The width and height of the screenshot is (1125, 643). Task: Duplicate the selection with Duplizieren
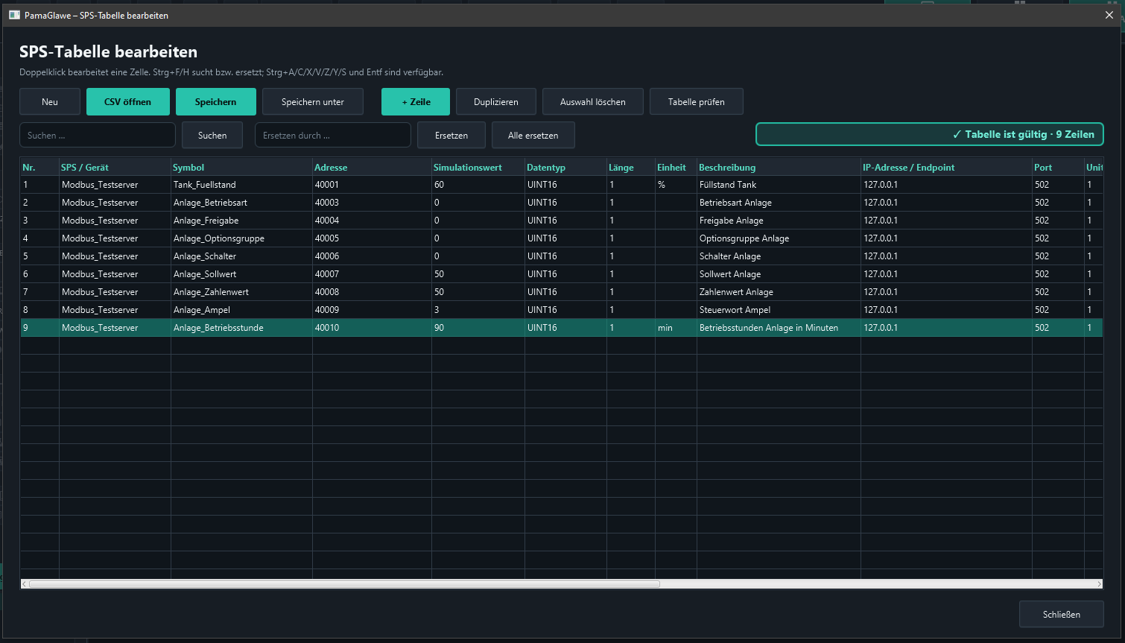[496, 102]
